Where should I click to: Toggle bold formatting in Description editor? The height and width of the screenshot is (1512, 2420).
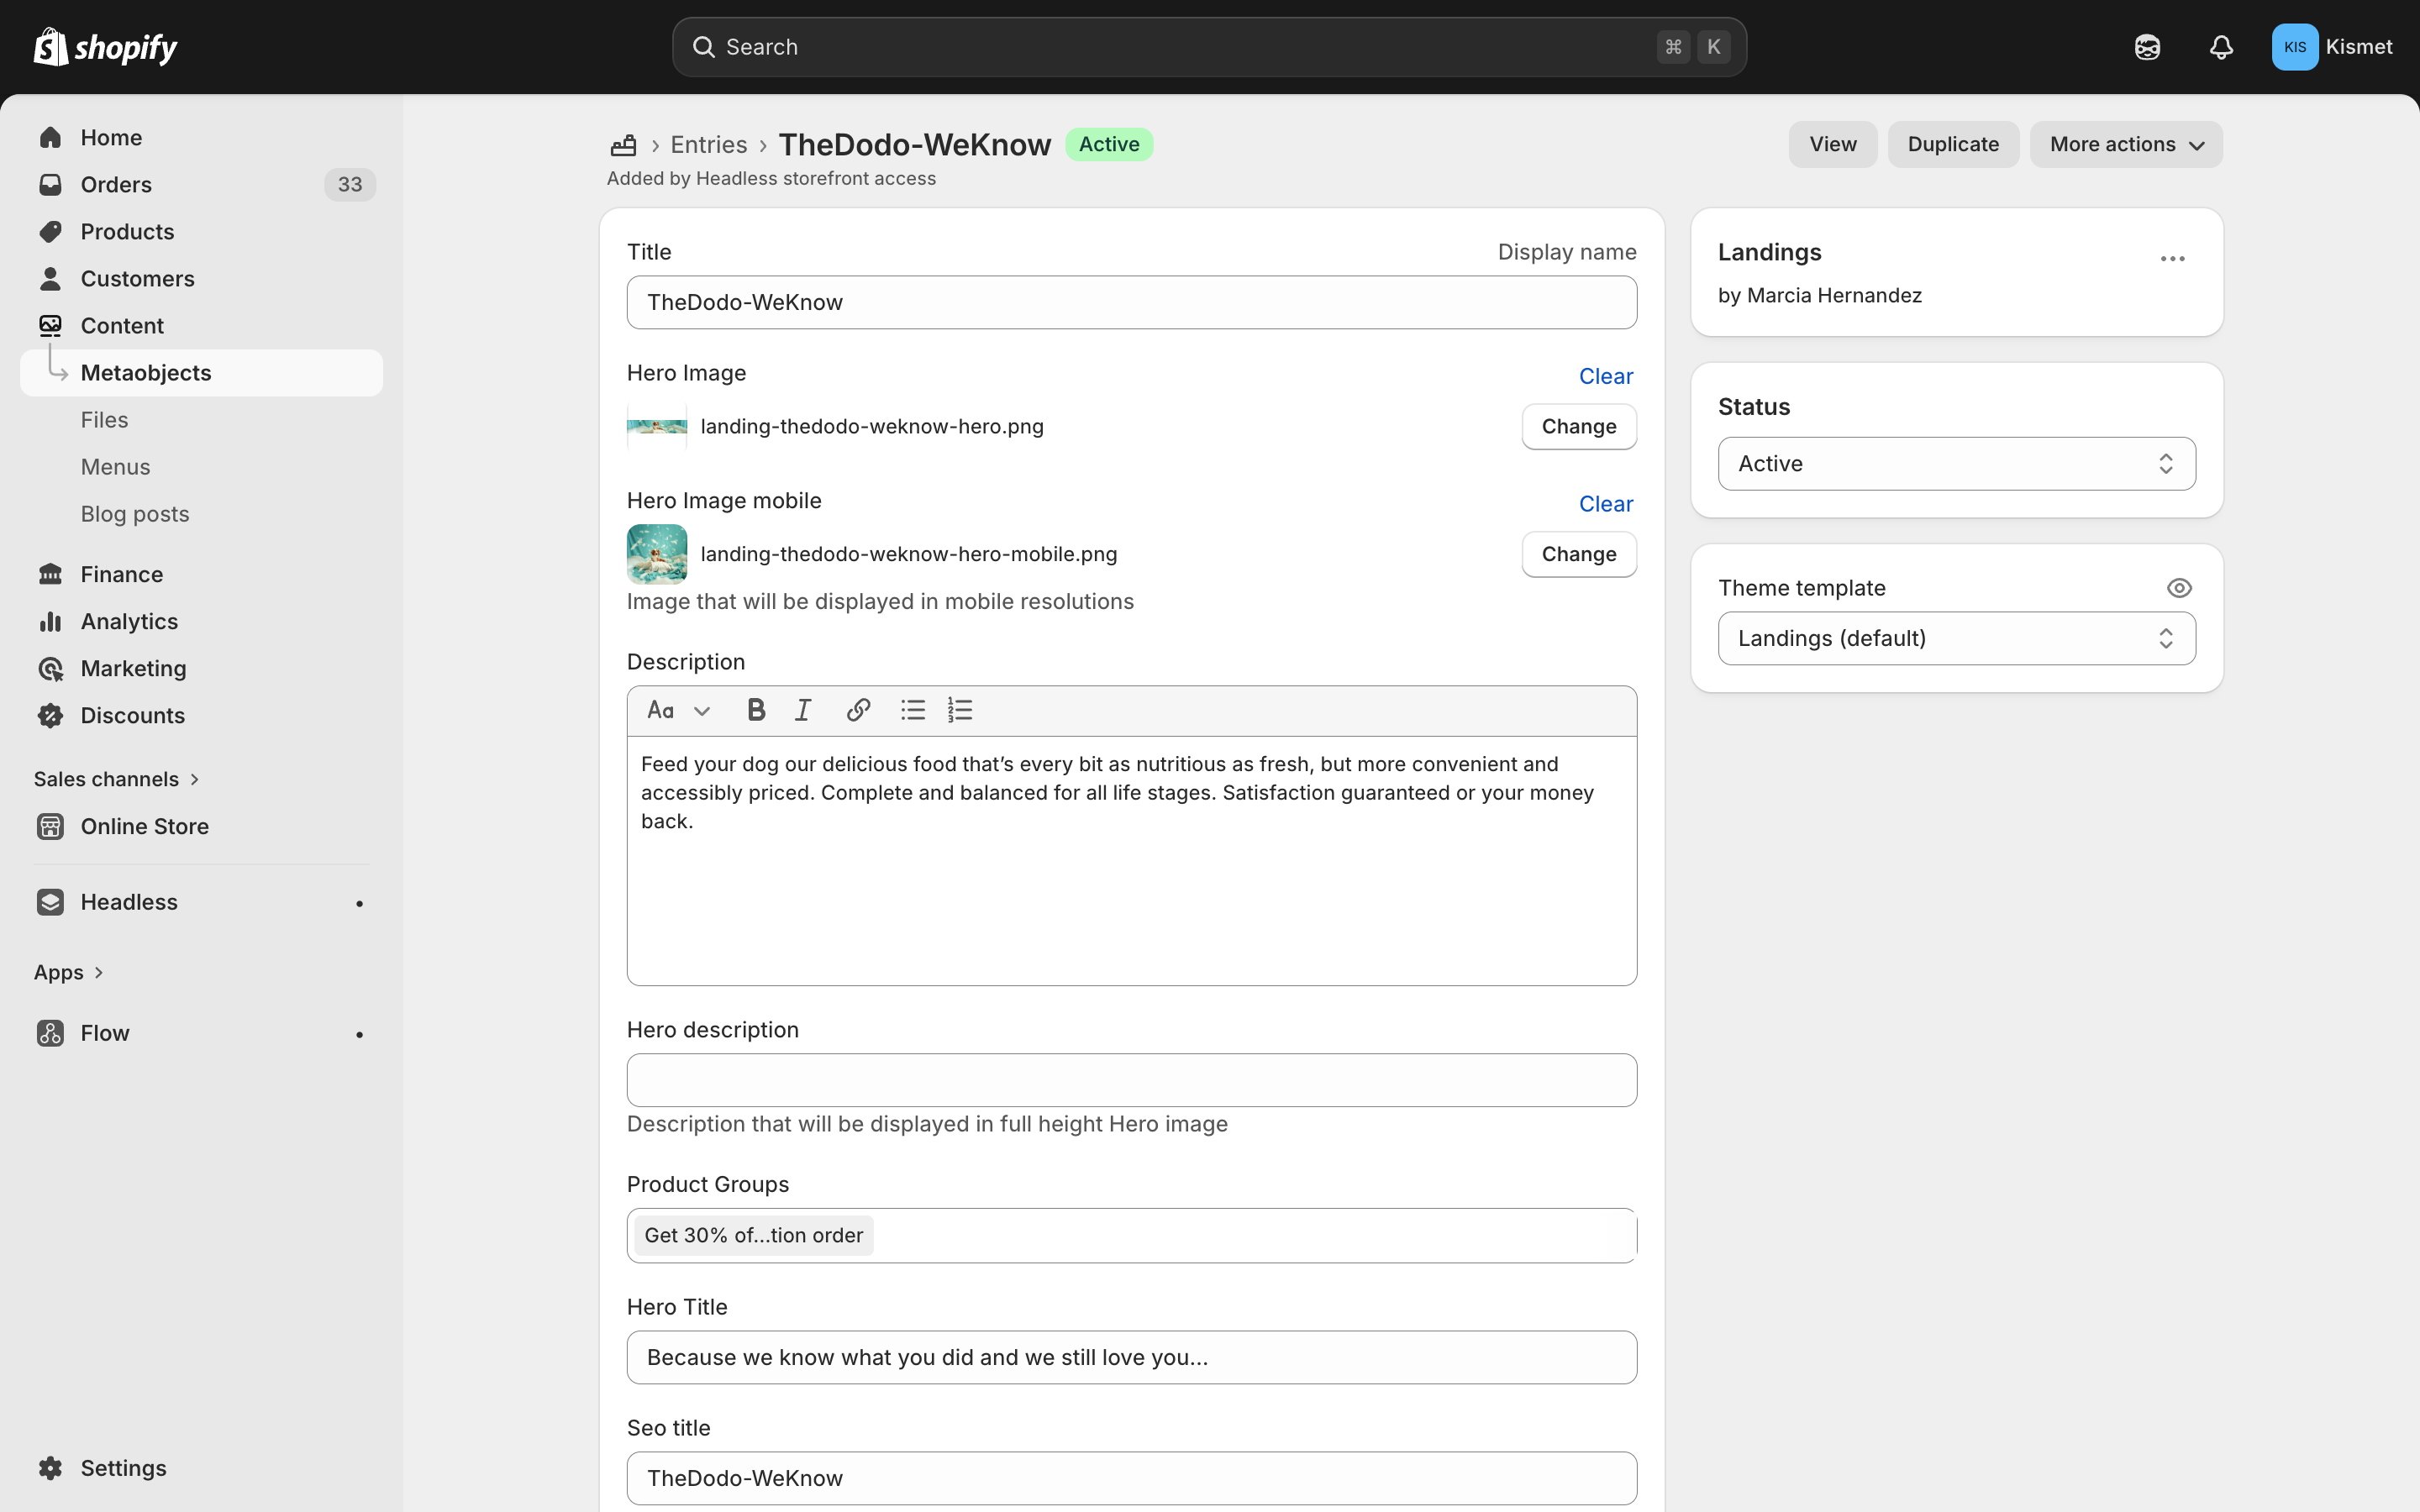pyautogui.click(x=756, y=710)
